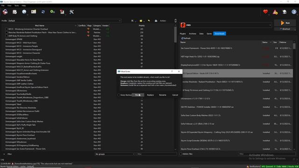Click the Change Game instance icon
Viewport: 299px width, 168px height.
(5, 12)
